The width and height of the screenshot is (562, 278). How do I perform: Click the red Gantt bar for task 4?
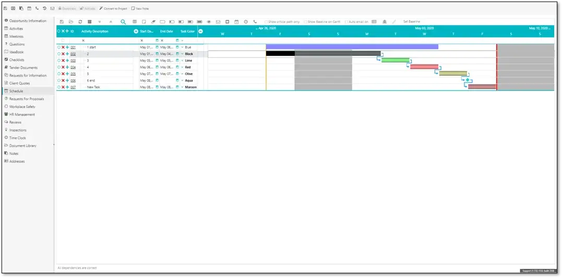tap(424, 67)
